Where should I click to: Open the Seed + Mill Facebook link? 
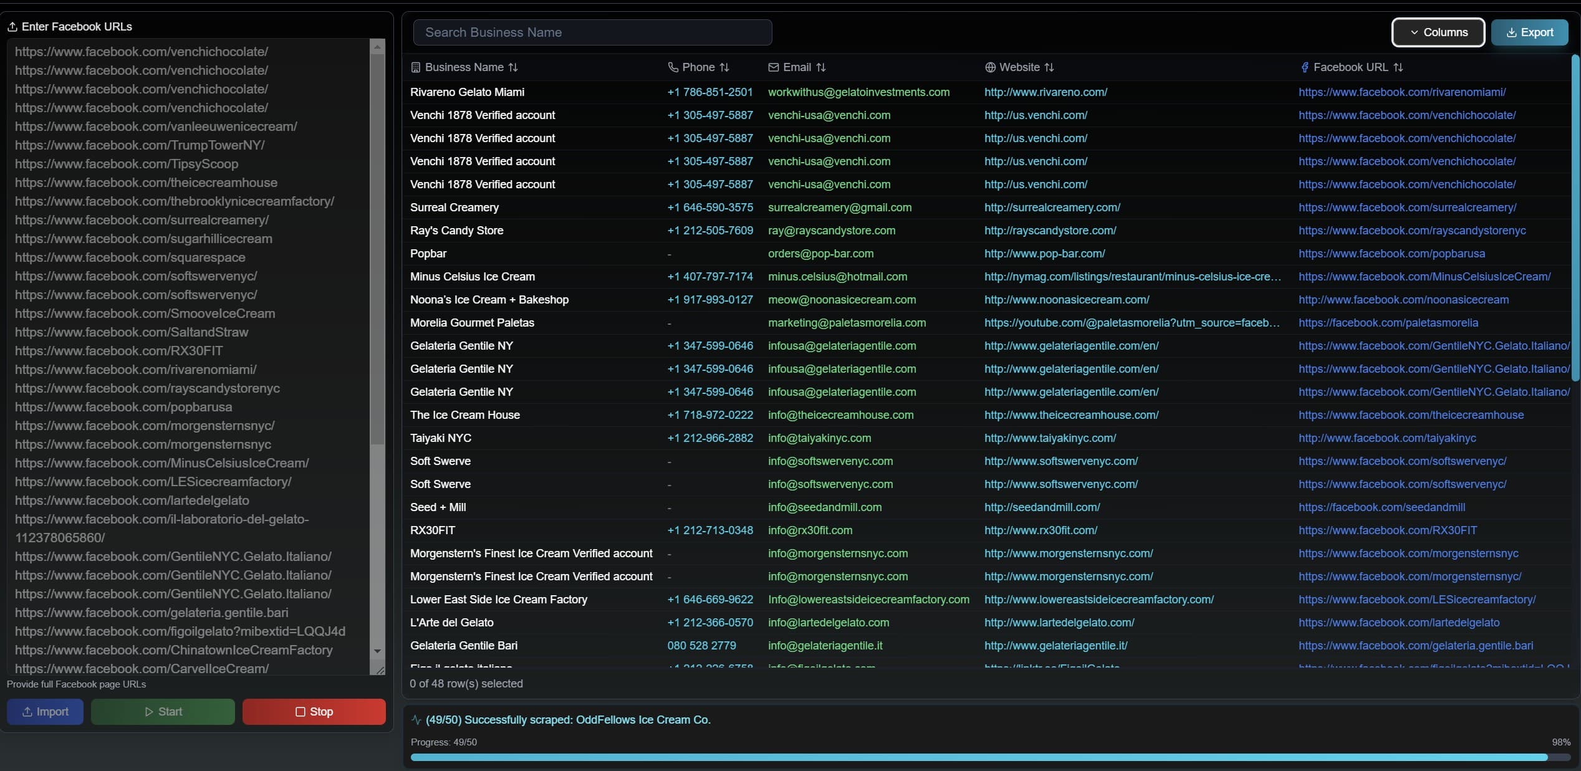point(1382,507)
